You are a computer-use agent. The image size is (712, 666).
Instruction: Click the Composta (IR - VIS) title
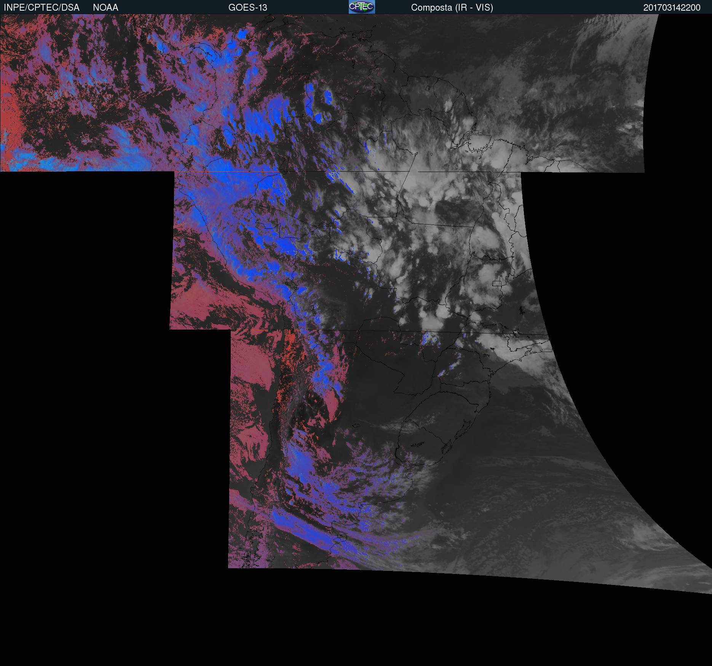click(452, 8)
